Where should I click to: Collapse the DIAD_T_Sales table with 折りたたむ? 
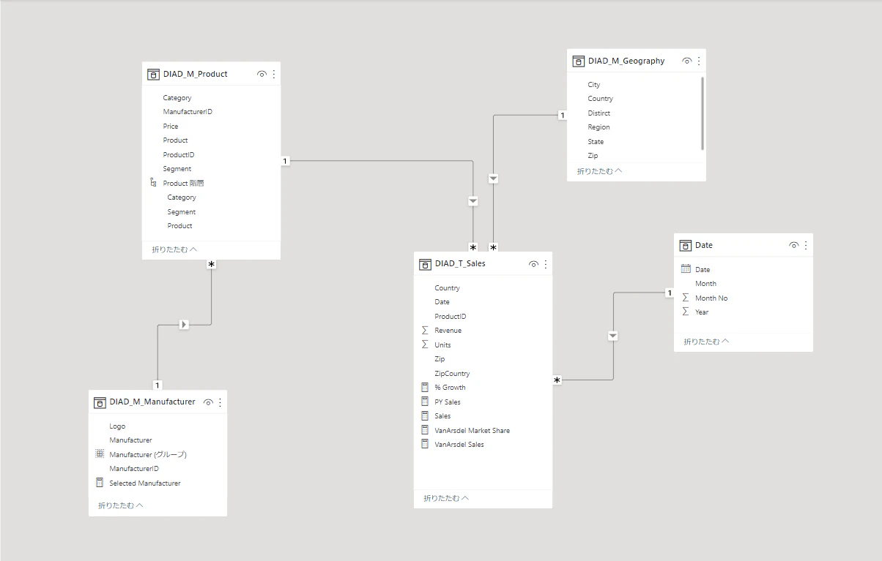coord(446,498)
